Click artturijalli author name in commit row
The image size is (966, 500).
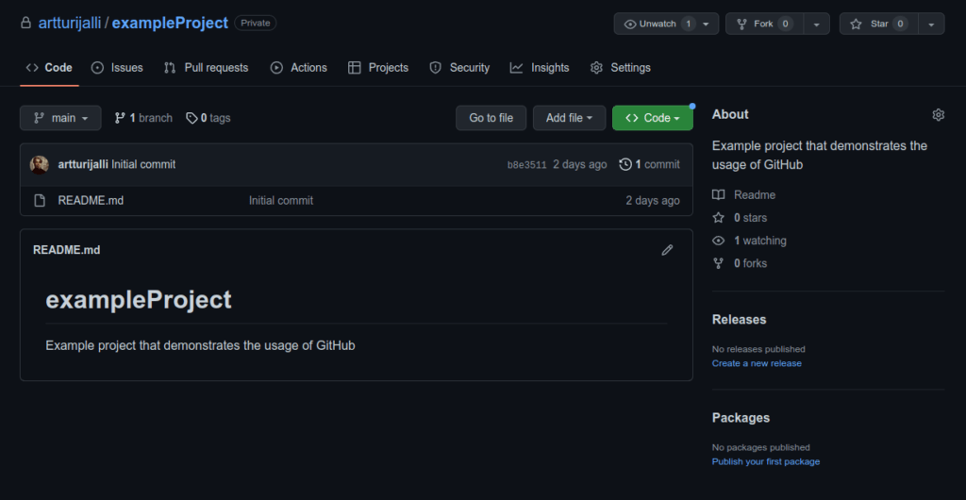coord(83,164)
